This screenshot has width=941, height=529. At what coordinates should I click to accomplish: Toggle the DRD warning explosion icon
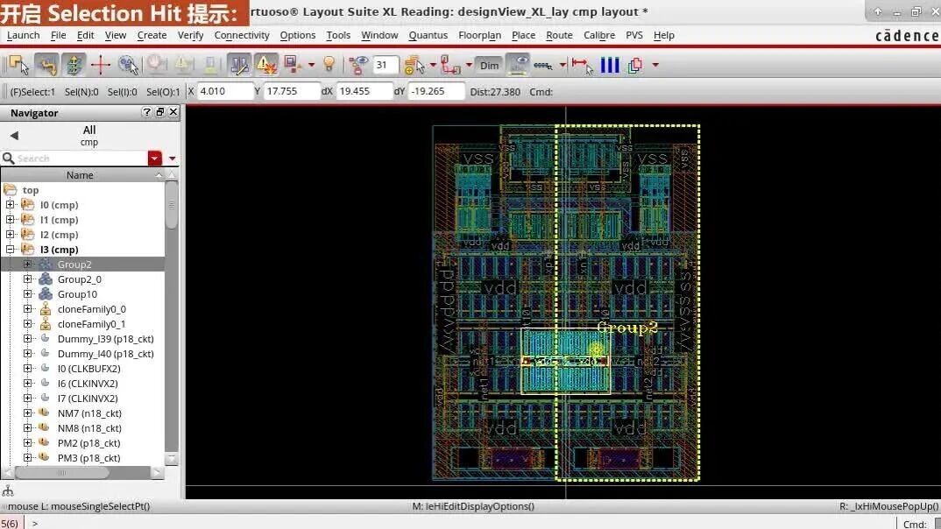(265, 65)
